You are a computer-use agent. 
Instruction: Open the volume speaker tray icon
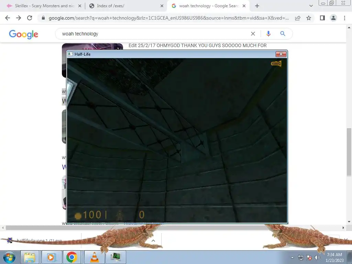317,258
